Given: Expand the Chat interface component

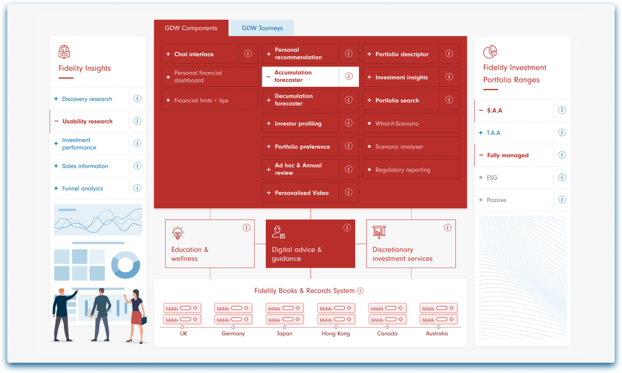Looking at the screenshot, I should (168, 54).
